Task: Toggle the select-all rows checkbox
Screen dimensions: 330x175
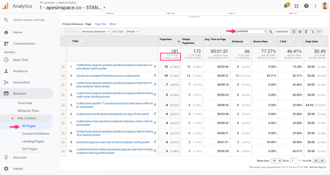Action: (63, 41)
